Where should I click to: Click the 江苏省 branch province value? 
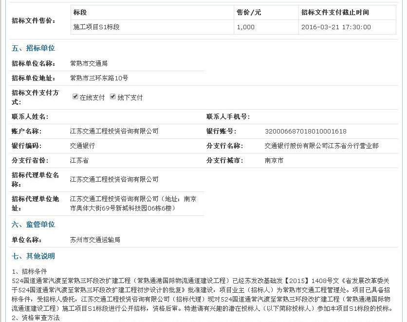(79, 160)
